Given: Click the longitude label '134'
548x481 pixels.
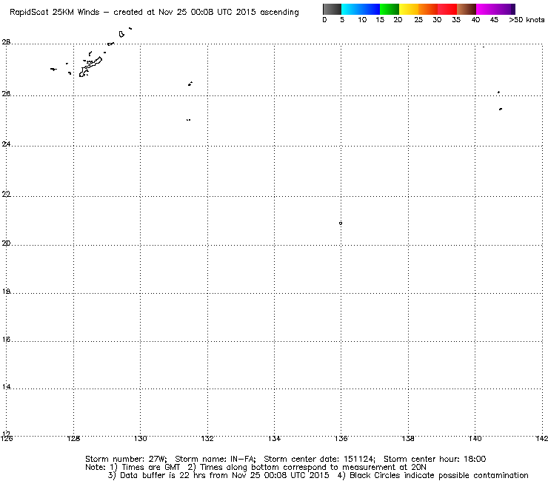Looking at the screenshot, I should pyautogui.click(x=274, y=438).
